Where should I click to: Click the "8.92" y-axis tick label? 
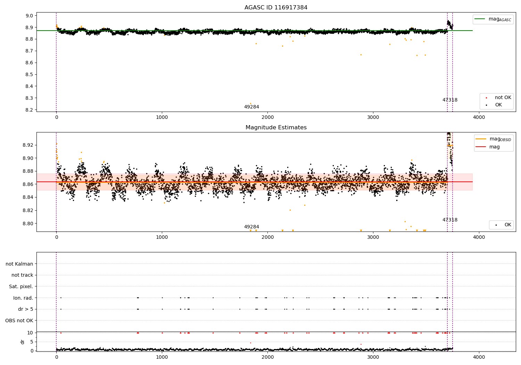pyautogui.click(x=28, y=145)
